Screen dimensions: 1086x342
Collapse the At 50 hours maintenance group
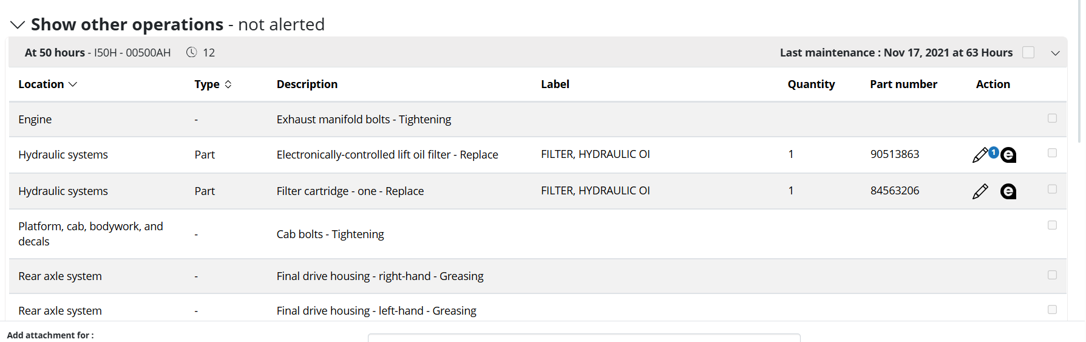point(1056,53)
